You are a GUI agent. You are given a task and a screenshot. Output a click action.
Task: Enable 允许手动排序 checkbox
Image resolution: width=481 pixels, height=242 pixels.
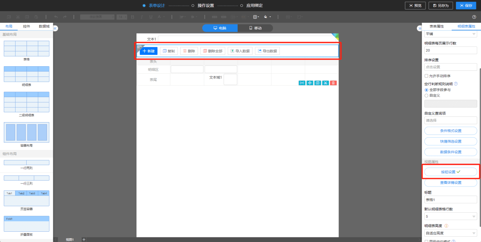tap(426, 76)
